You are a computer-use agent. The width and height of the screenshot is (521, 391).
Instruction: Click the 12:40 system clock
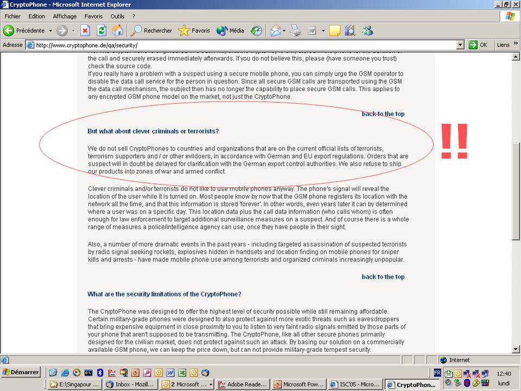coord(504,374)
